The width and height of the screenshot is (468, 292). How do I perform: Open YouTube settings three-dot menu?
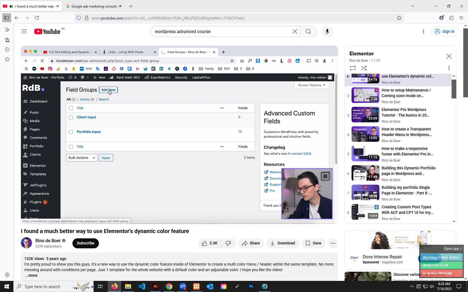[423, 31]
